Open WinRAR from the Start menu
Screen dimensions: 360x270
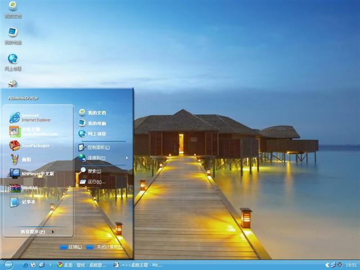coord(24,188)
